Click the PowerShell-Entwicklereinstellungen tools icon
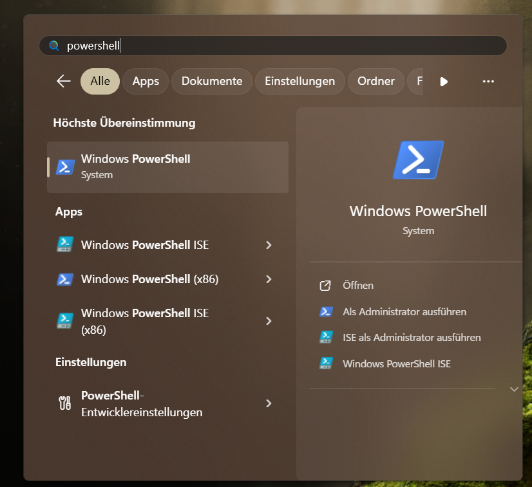Image resolution: width=532 pixels, height=487 pixels. [65, 403]
